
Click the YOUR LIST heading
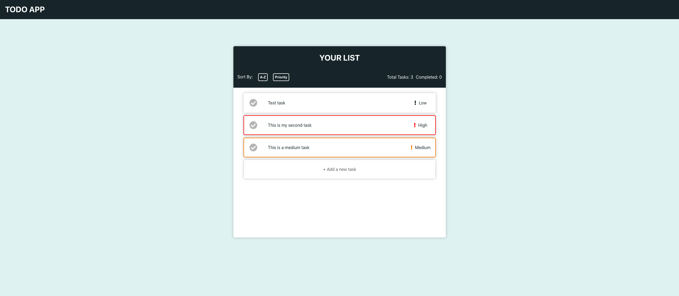[x=339, y=58]
